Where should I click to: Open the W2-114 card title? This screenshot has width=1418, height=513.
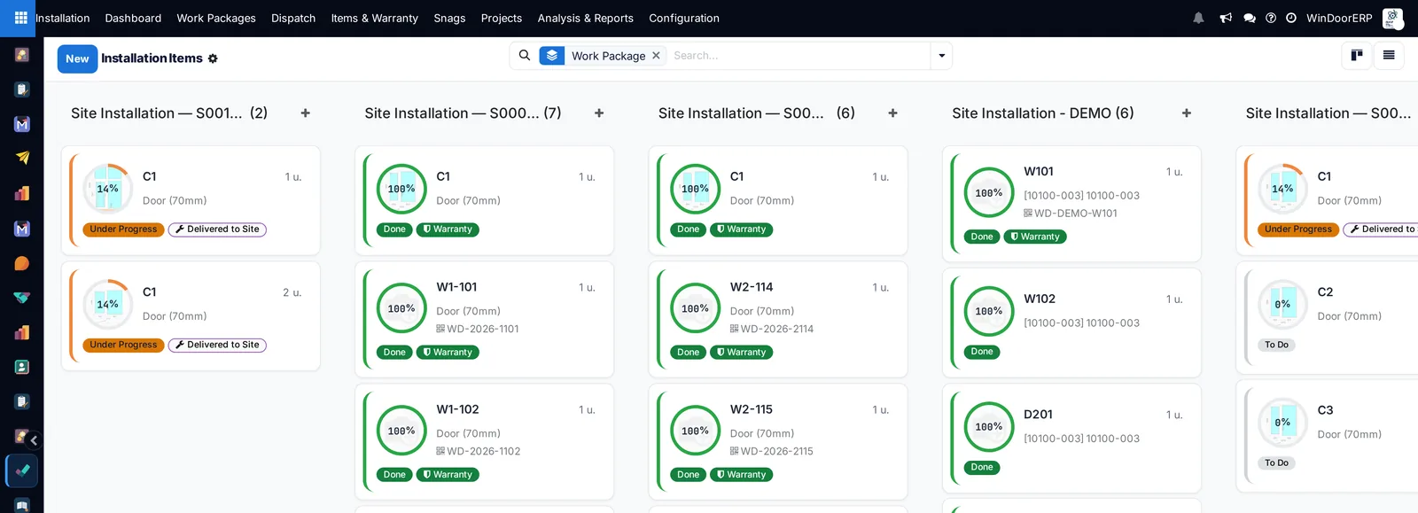point(752,287)
